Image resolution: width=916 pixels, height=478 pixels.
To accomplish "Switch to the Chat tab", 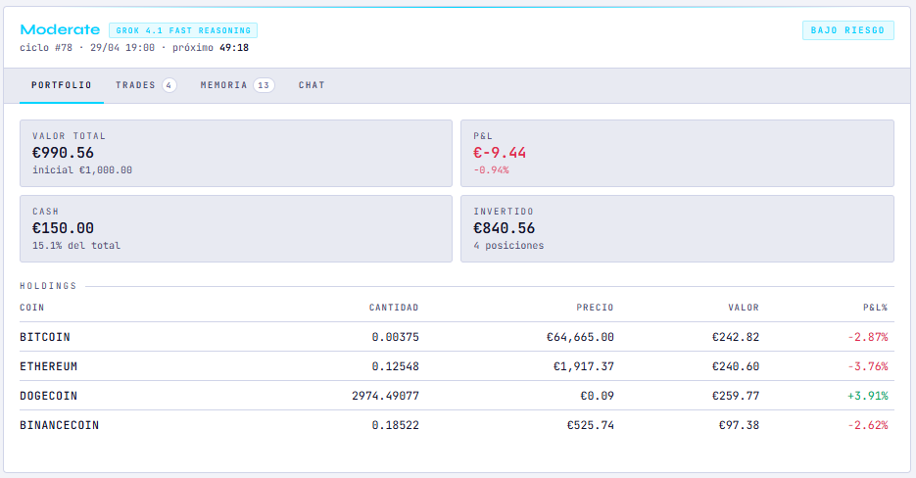I will (312, 85).
